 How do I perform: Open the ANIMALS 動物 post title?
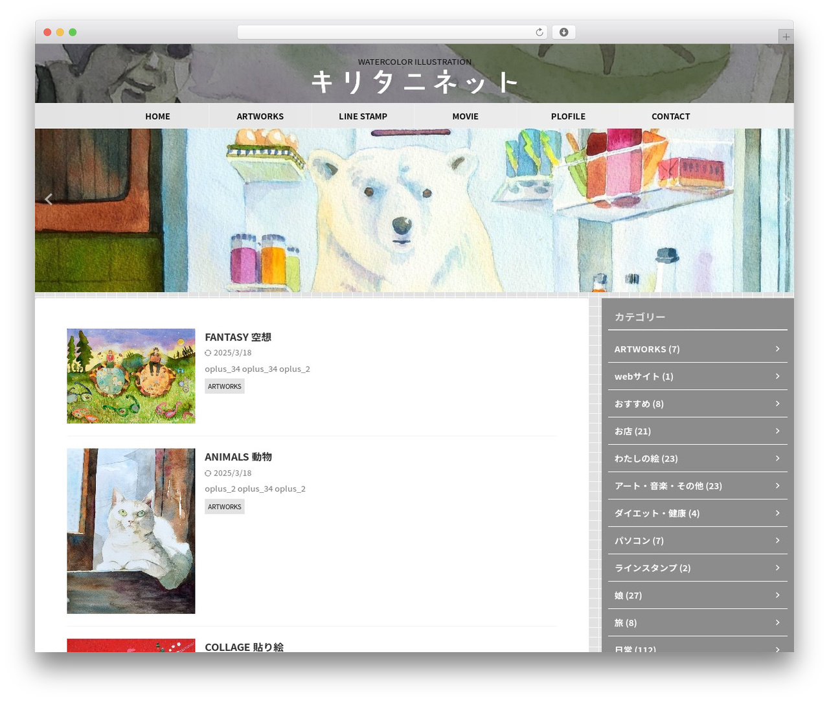238,457
